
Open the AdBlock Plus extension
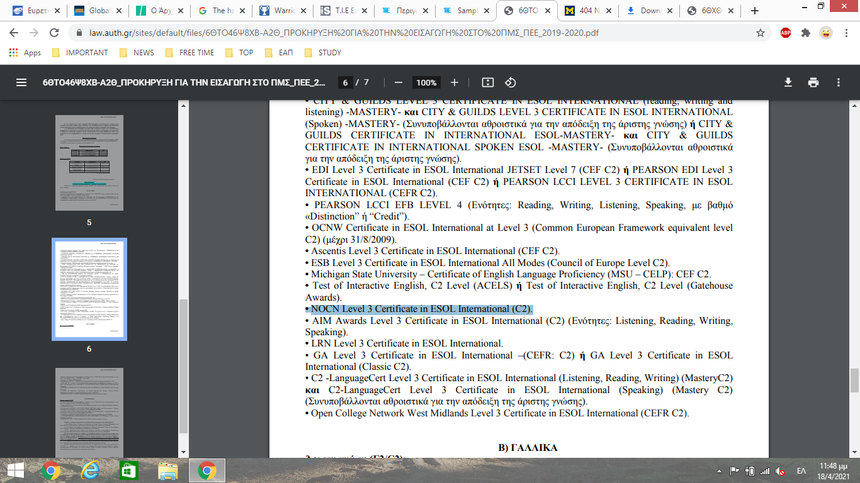tap(785, 33)
